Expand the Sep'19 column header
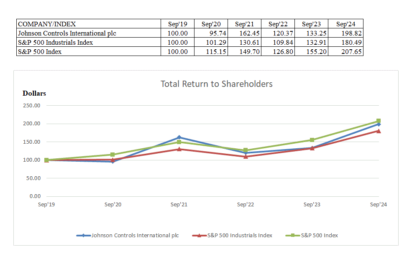The height and width of the screenshot is (264, 412). (x=177, y=24)
